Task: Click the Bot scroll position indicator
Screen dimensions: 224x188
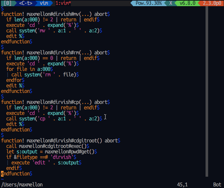Action: click(217, 184)
